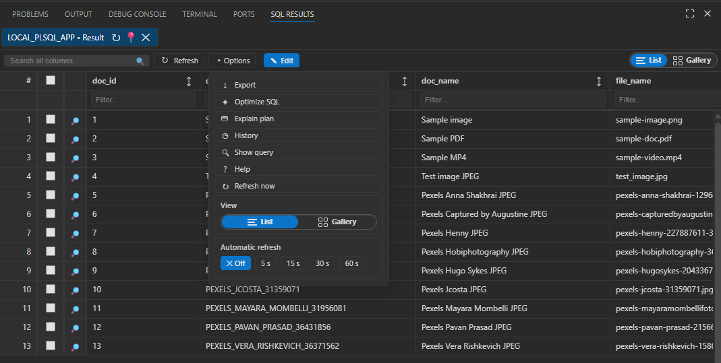Image resolution: width=721 pixels, height=363 pixels.
Task: Check the checkbox for row 13
Action: click(x=51, y=345)
